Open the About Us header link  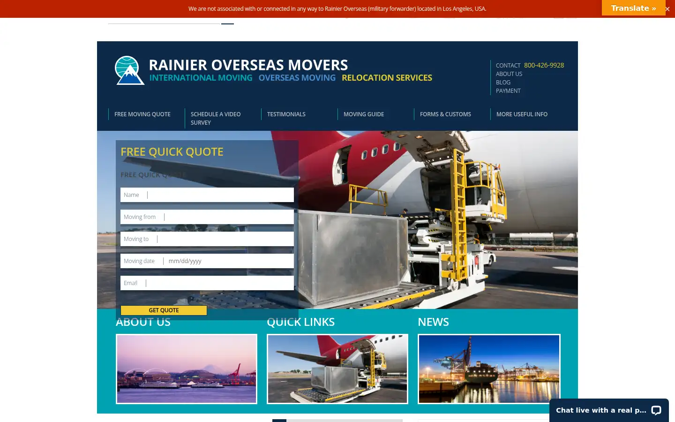509,74
